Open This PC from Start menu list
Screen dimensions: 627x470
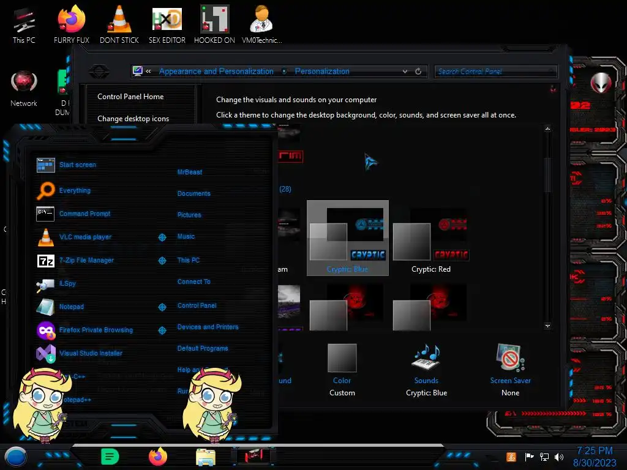(189, 259)
